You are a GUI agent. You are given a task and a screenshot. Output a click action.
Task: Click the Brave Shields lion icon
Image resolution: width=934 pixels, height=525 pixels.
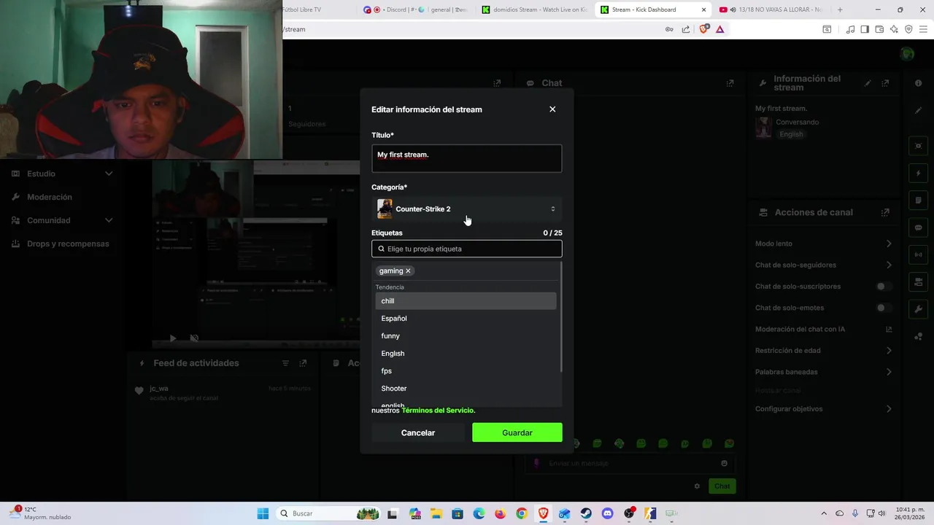click(x=703, y=29)
